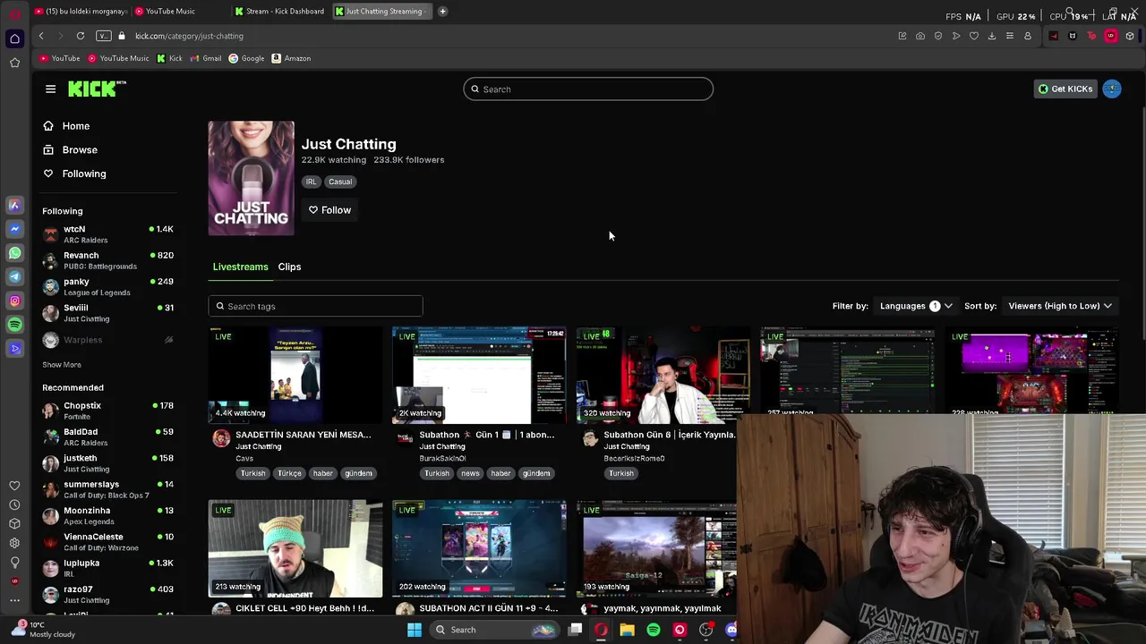Open browser history clock icon in sidebar
1146x644 pixels.
(x=14, y=505)
